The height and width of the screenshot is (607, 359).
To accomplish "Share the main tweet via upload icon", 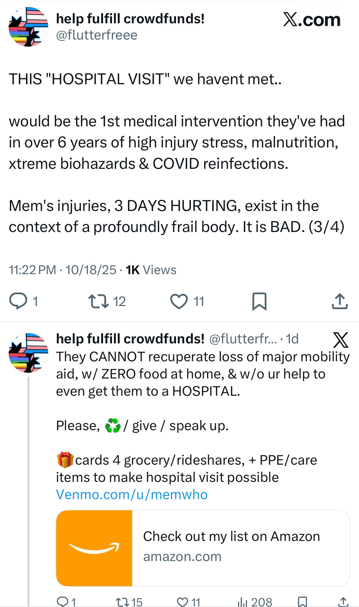I will pos(340,301).
